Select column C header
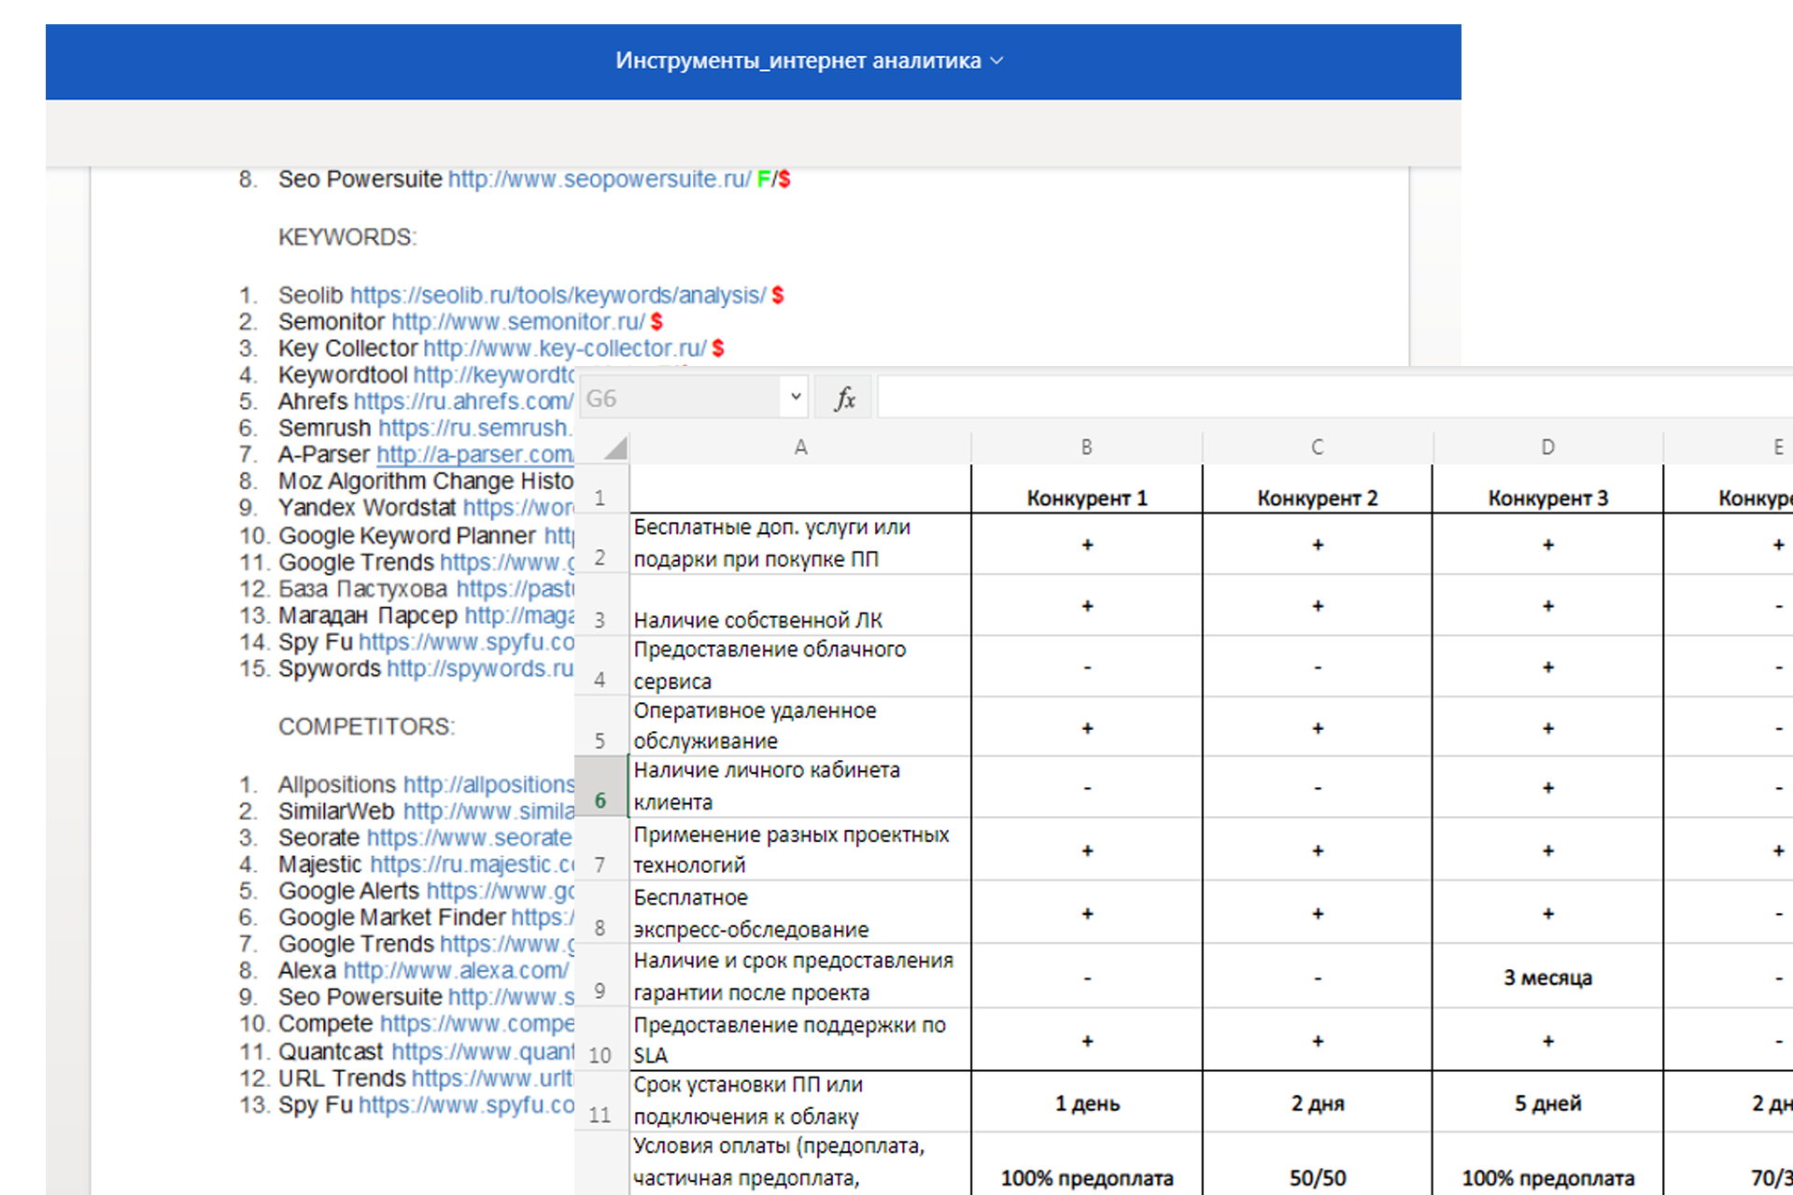Viewport: 1793px width, 1195px height. 1317,447
